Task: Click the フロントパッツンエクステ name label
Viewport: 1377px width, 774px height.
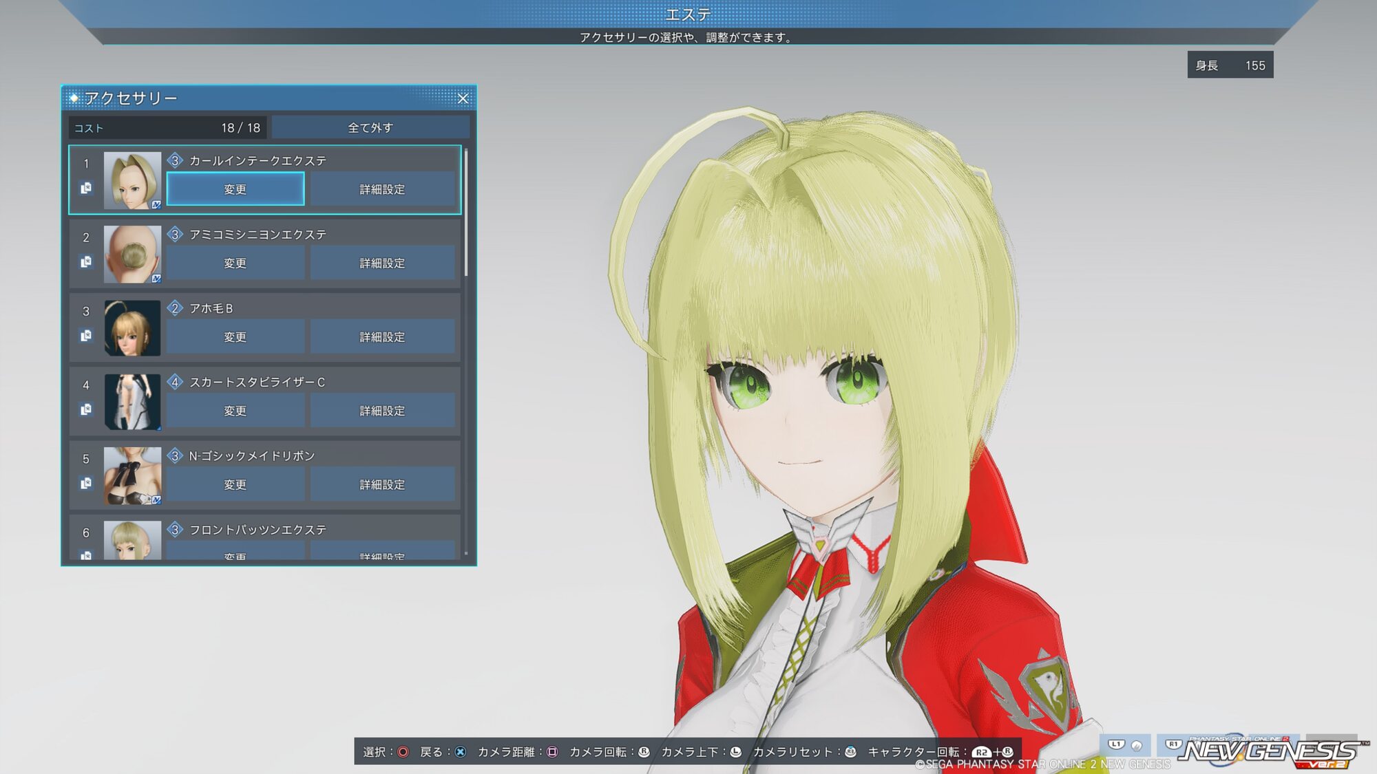Action: 257,530
